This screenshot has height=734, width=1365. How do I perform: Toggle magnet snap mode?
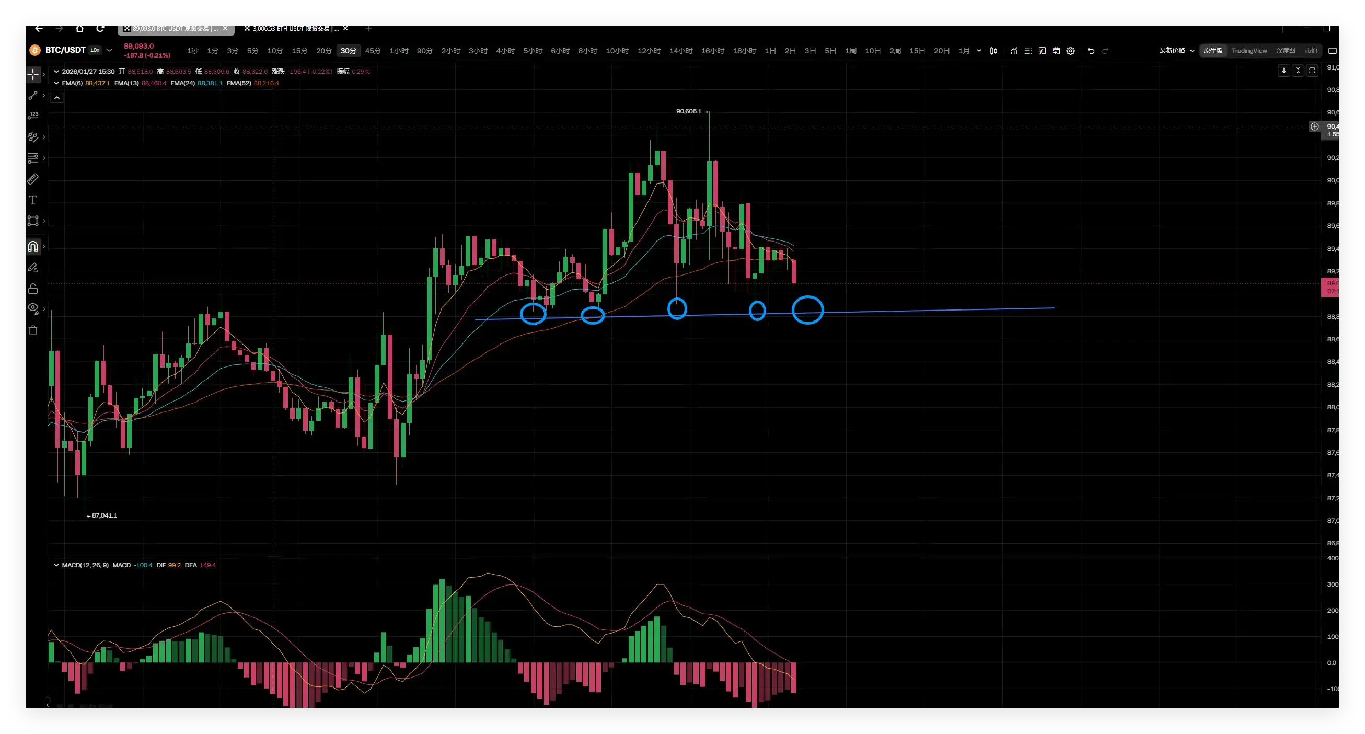(x=33, y=246)
